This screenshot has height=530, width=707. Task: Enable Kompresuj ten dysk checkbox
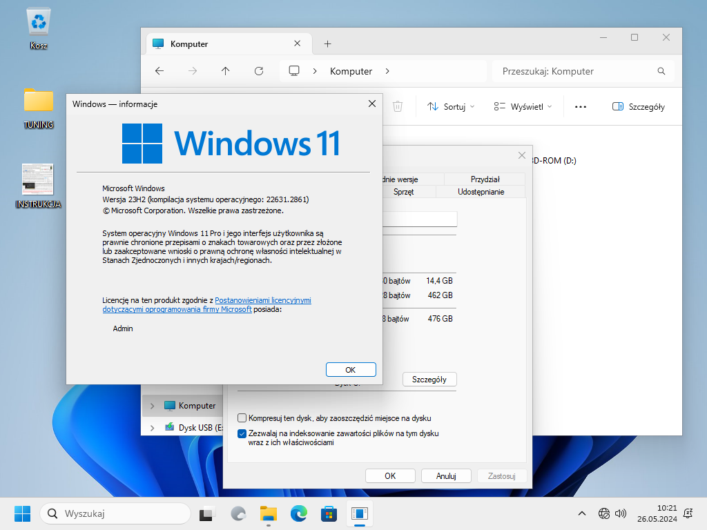tap(242, 418)
